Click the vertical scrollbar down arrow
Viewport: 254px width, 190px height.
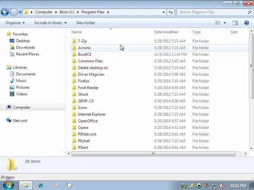click(251, 148)
